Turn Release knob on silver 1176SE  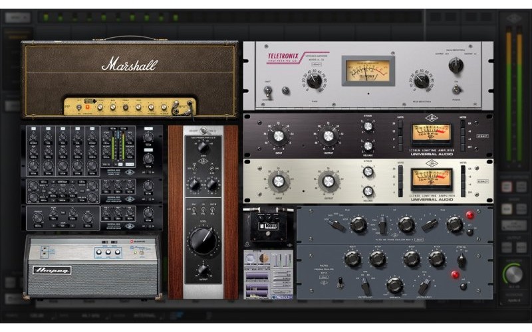368,191
